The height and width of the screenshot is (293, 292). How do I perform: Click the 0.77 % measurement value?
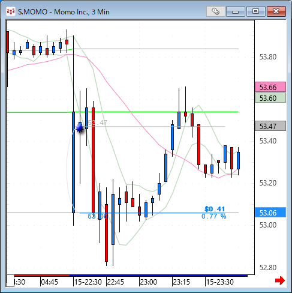[x=214, y=216]
